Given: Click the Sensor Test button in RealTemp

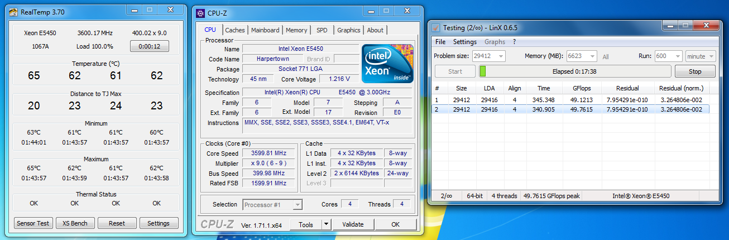Looking at the screenshot, I should [33, 223].
